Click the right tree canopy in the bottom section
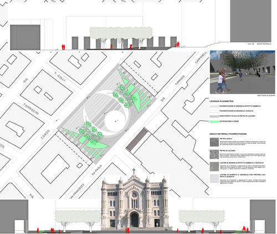 pyautogui.click(x=202, y=216)
